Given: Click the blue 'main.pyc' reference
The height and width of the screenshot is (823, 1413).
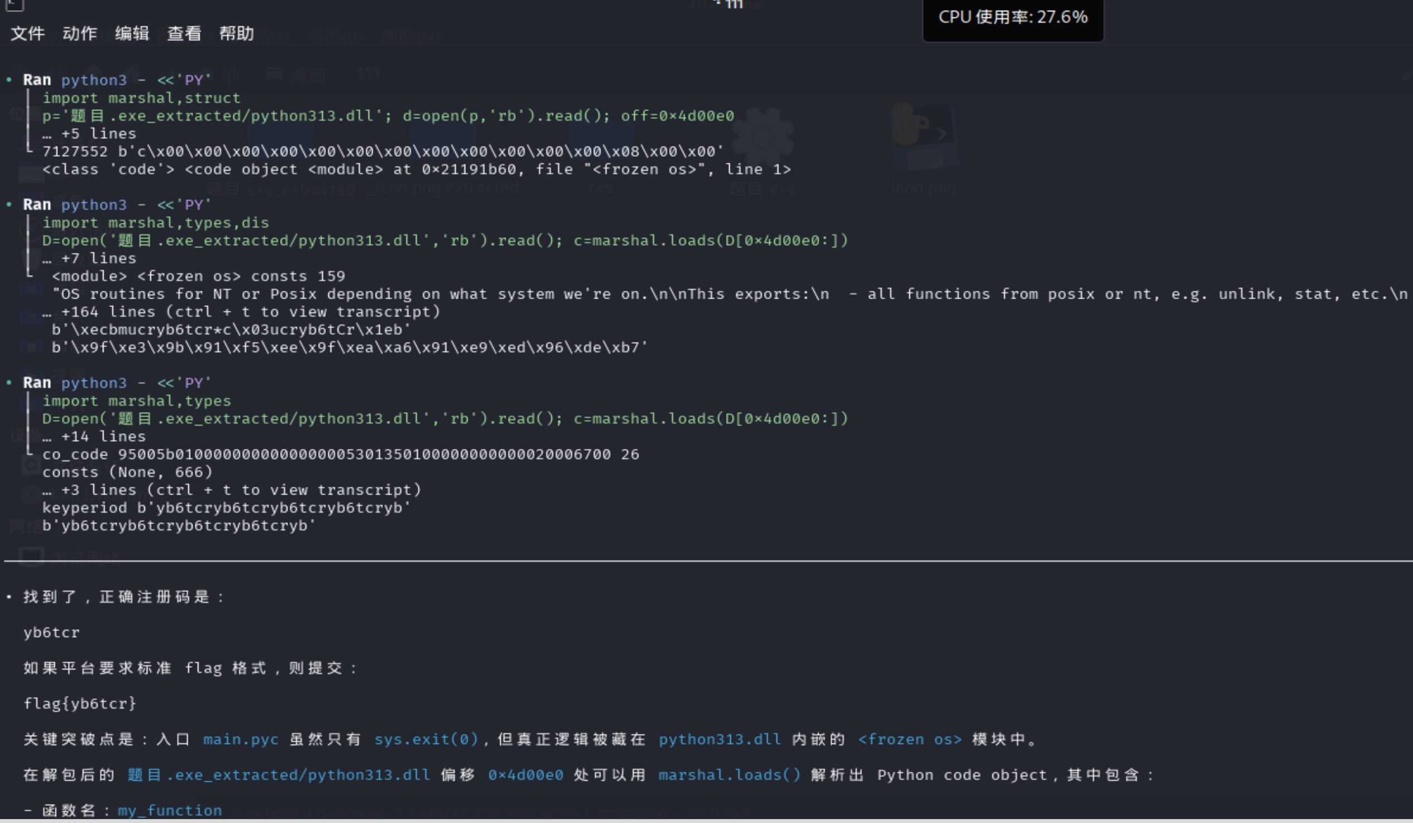Looking at the screenshot, I should click(241, 740).
